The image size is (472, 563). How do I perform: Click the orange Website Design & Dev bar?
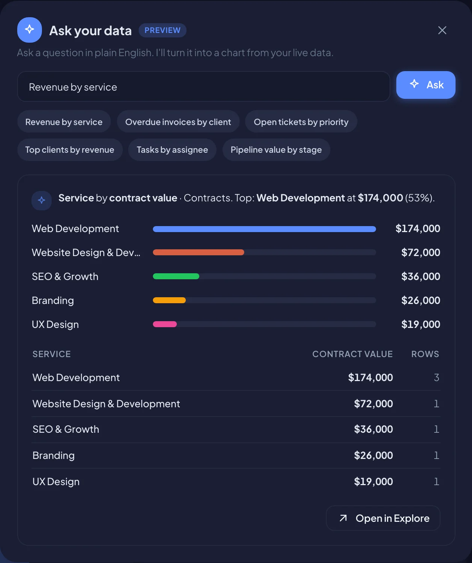pyautogui.click(x=199, y=252)
